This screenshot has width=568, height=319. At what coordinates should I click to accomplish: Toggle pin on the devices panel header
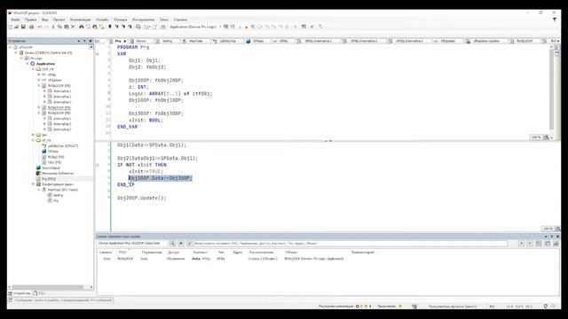(85, 41)
